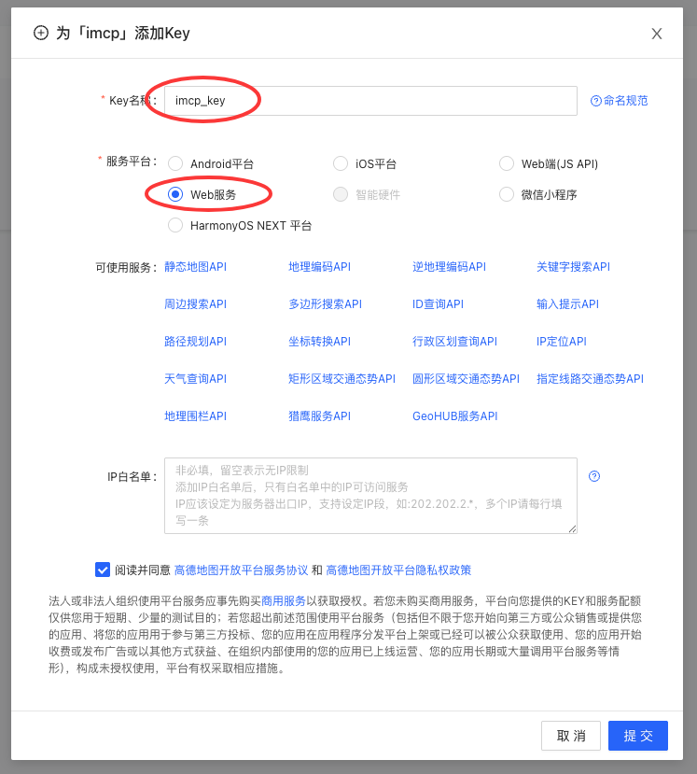697x774 pixels.
Task: Select the Web端(JS API) radio button
Action: pos(507,163)
